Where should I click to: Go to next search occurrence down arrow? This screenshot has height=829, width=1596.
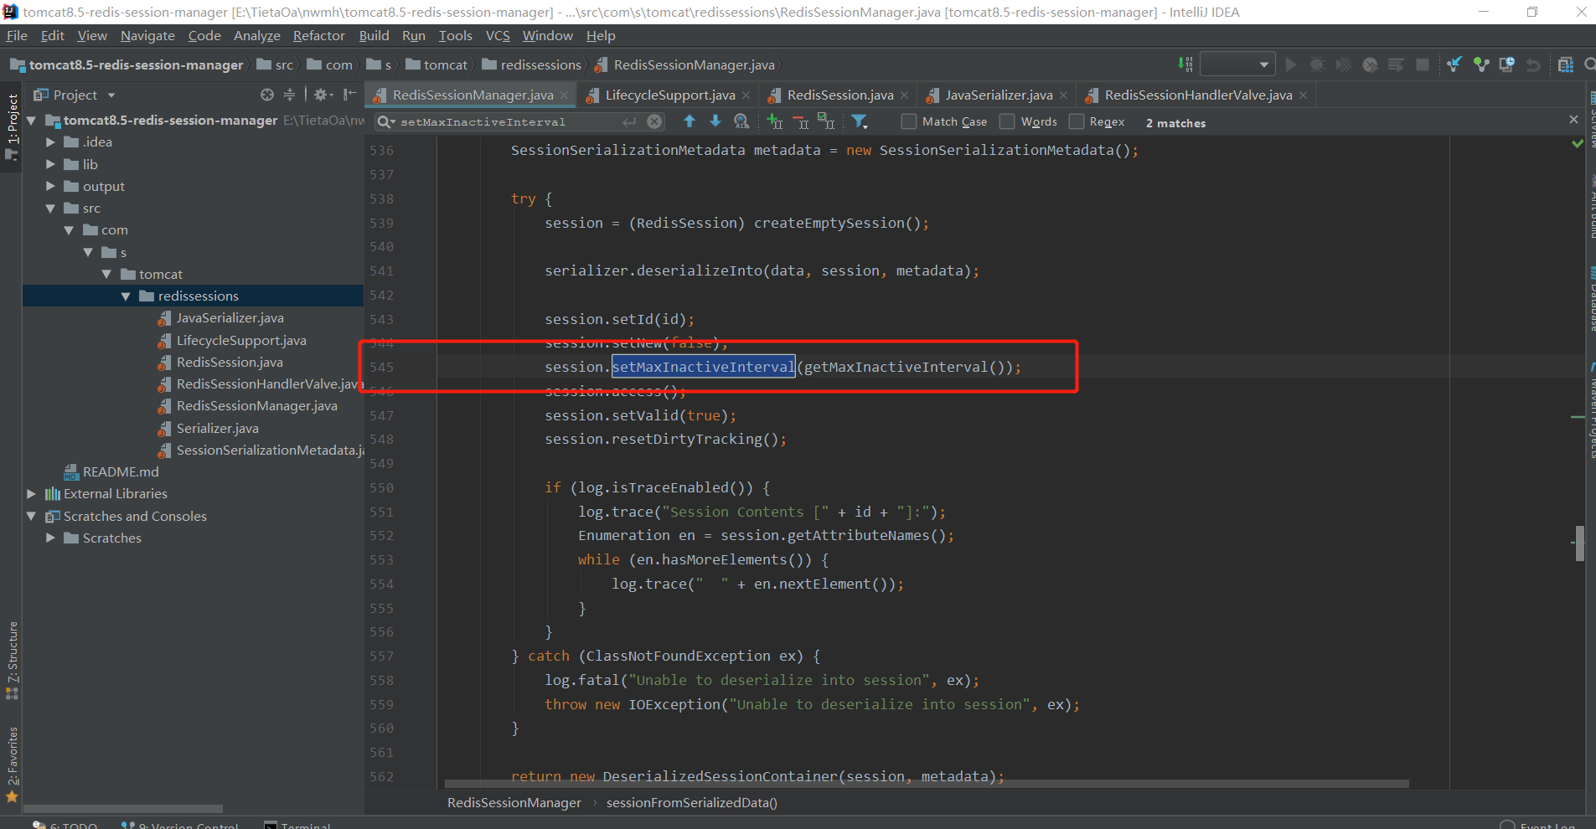pyautogui.click(x=715, y=121)
